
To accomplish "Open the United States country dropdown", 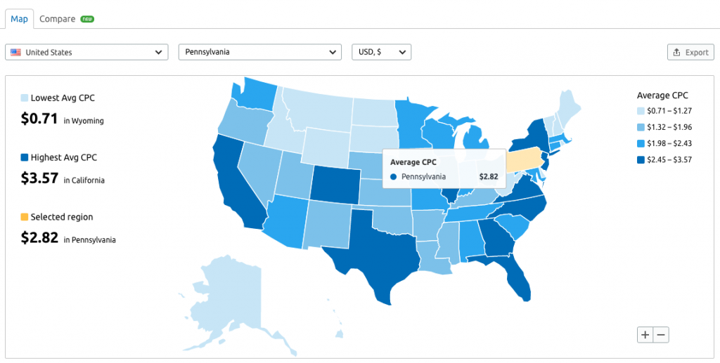I will click(x=86, y=52).
